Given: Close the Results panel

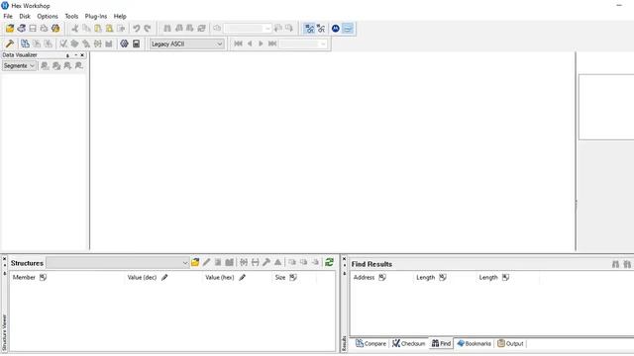Looking at the screenshot, I should tap(344, 259).
